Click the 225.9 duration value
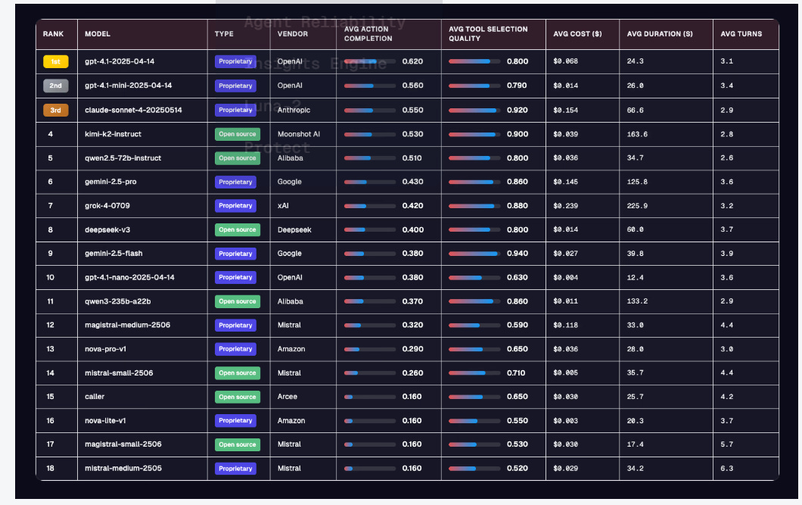The height and width of the screenshot is (505, 802). click(637, 206)
